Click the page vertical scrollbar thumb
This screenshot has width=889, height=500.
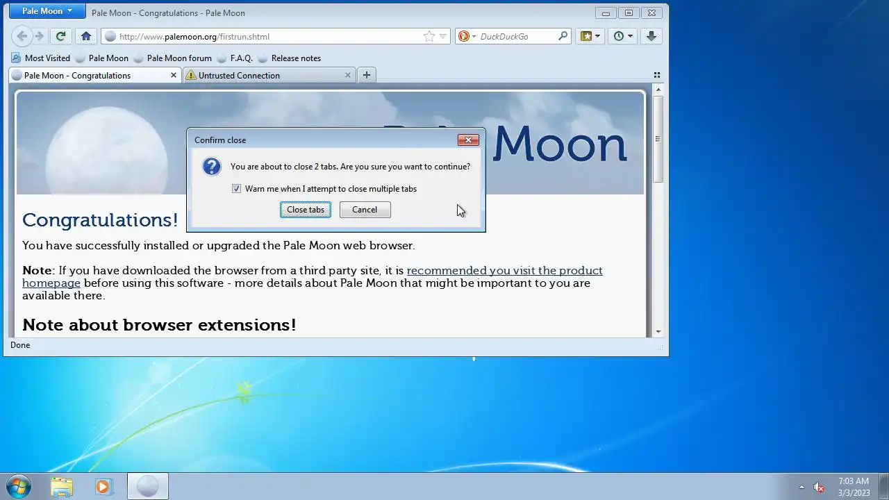coord(658,139)
